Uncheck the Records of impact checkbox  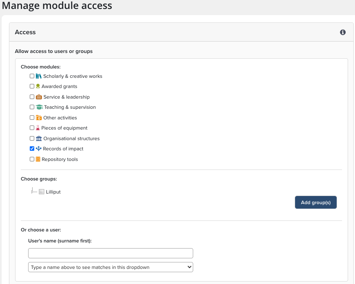(32, 149)
